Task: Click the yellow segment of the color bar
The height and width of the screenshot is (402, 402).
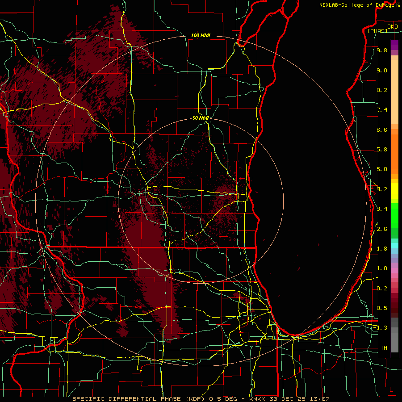Action: (394, 191)
